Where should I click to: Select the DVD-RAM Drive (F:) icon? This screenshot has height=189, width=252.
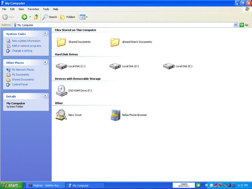tap(61, 90)
